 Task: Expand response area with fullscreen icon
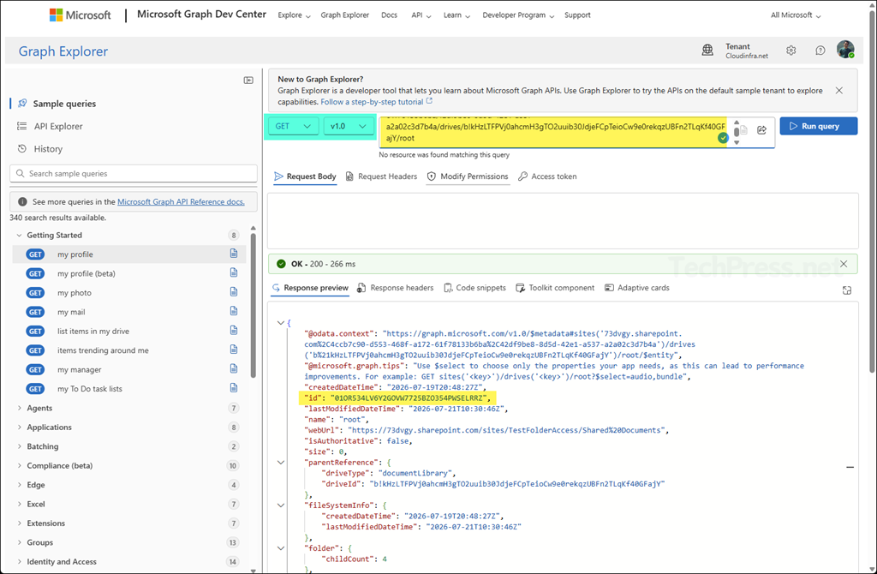(847, 290)
